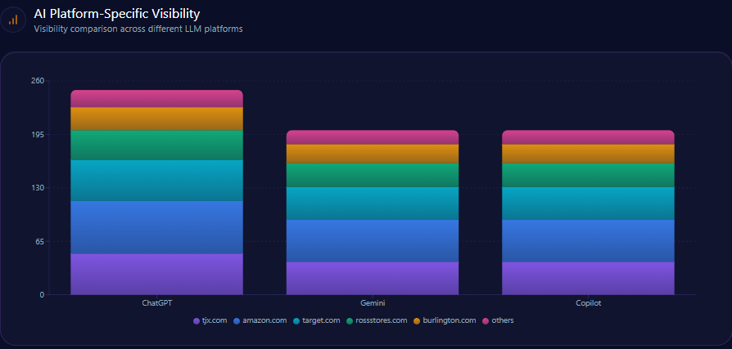Click the bar chart icon beside the title
This screenshot has height=349, width=732.
[13, 20]
